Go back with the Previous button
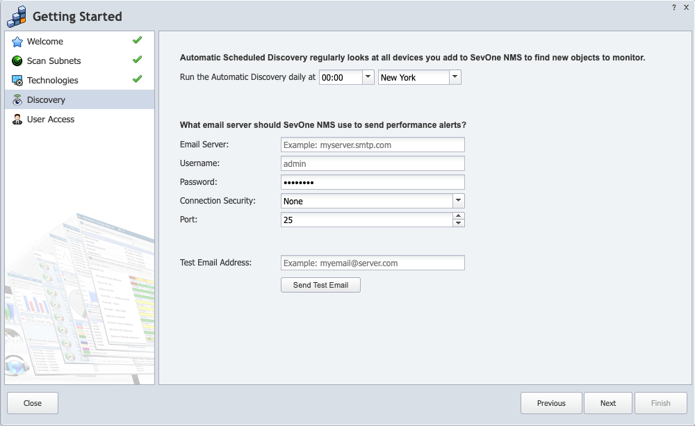The height and width of the screenshot is (426, 695). [551, 403]
